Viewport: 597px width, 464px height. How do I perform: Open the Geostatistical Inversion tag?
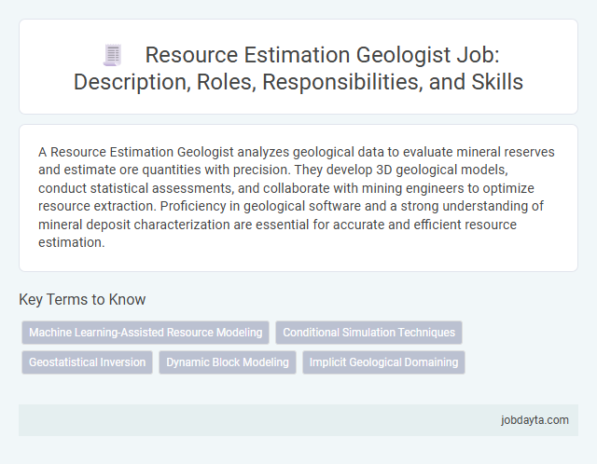(x=87, y=362)
